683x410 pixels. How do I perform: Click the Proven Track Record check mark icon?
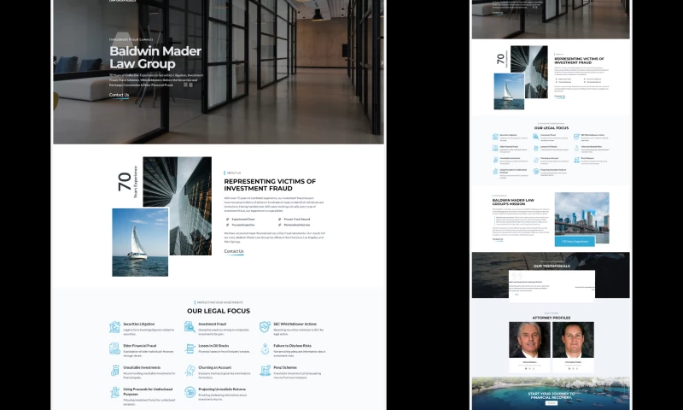280,220
